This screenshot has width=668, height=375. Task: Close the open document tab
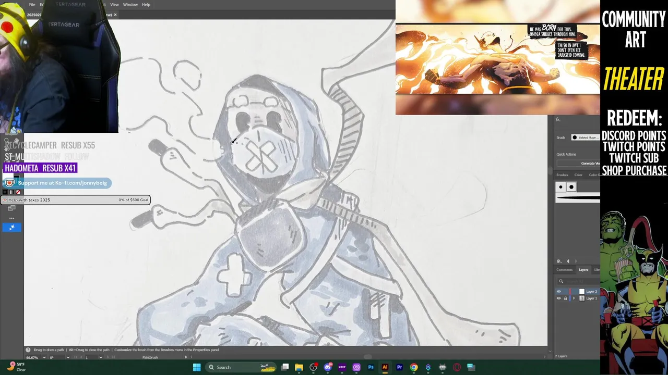pos(115,15)
